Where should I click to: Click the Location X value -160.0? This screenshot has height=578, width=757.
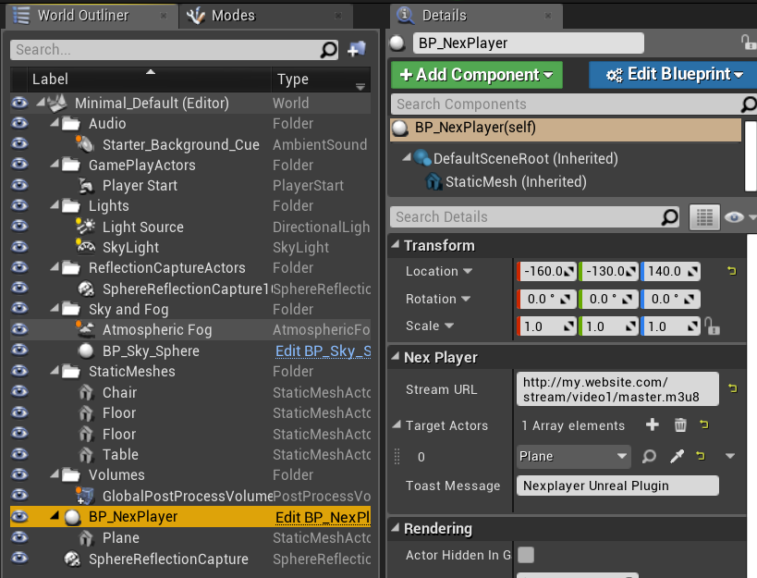tap(547, 271)
